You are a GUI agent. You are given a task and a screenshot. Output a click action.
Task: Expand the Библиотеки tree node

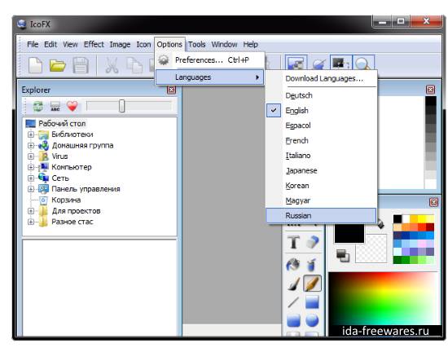31,134
